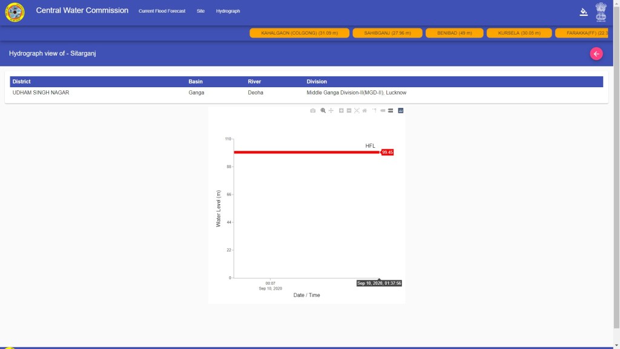Click the Central Water Commission logo
This screenshot has width=620, height=349.
(15, 12)
